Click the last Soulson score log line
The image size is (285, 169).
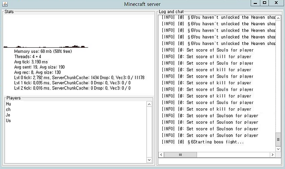click(x=210, y=136)
